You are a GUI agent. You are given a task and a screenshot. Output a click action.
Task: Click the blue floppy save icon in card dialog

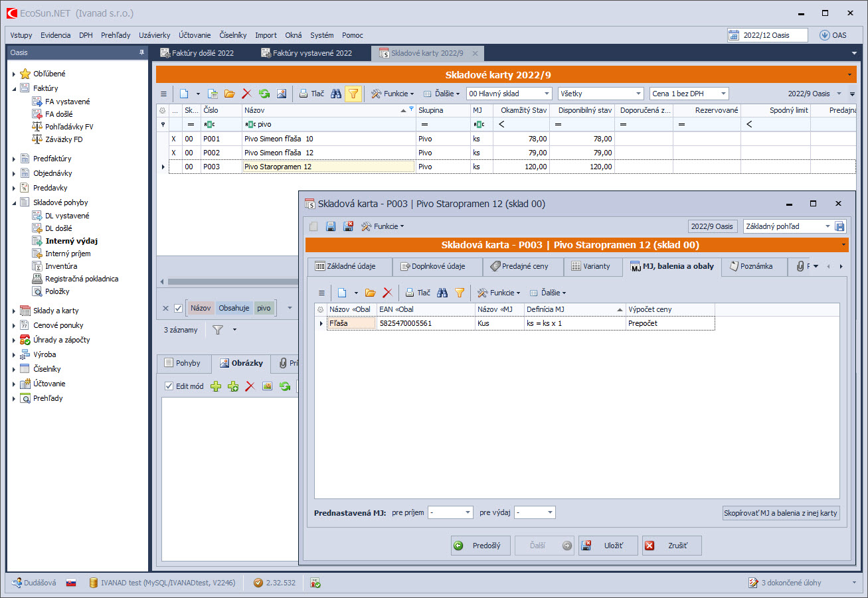(331, 226)
